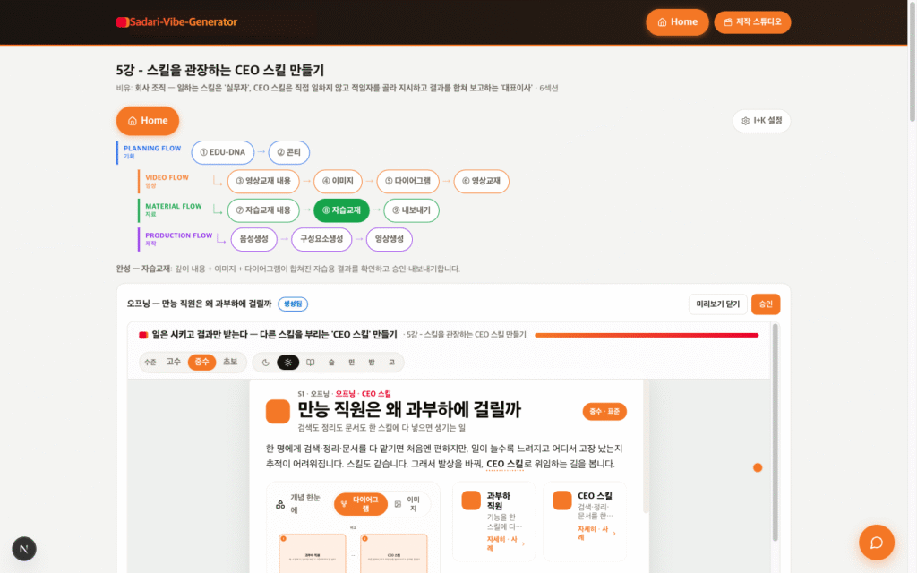This screenshot has height=573, width=917.
Task: Open the 음성생성 production step
Action: [x=253, y=239]
